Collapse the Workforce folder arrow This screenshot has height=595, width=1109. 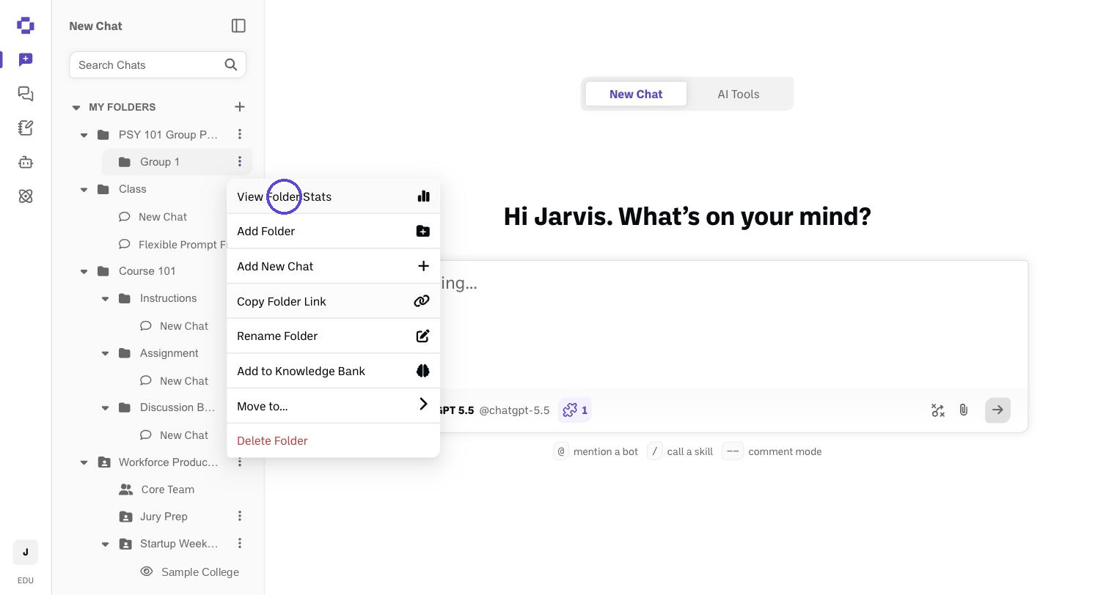(x=84, y=462)
